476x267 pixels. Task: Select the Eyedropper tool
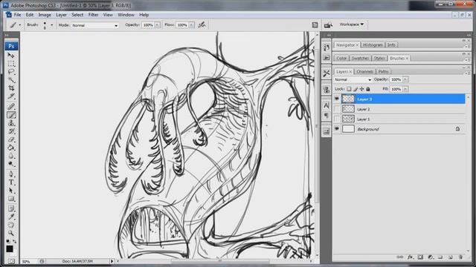pos(11,217)
